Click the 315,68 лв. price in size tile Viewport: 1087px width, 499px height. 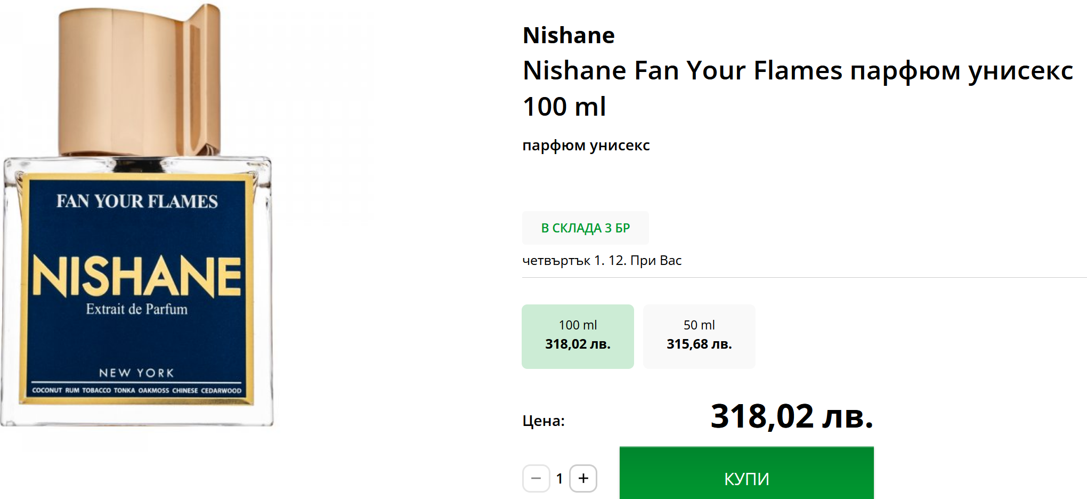pos(699,344)
